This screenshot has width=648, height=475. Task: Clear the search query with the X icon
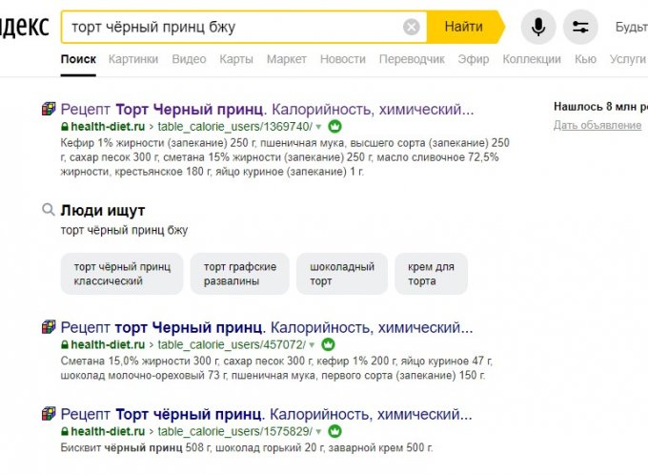(x=411, y=27)
